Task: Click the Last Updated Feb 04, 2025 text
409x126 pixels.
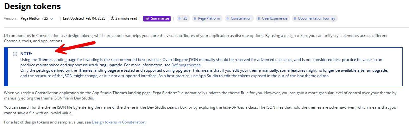Action: click(x=84, y=18)
